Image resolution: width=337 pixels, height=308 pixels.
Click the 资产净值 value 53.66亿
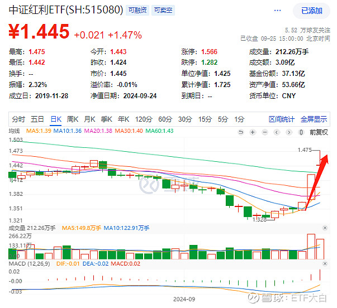click(293, 85)
